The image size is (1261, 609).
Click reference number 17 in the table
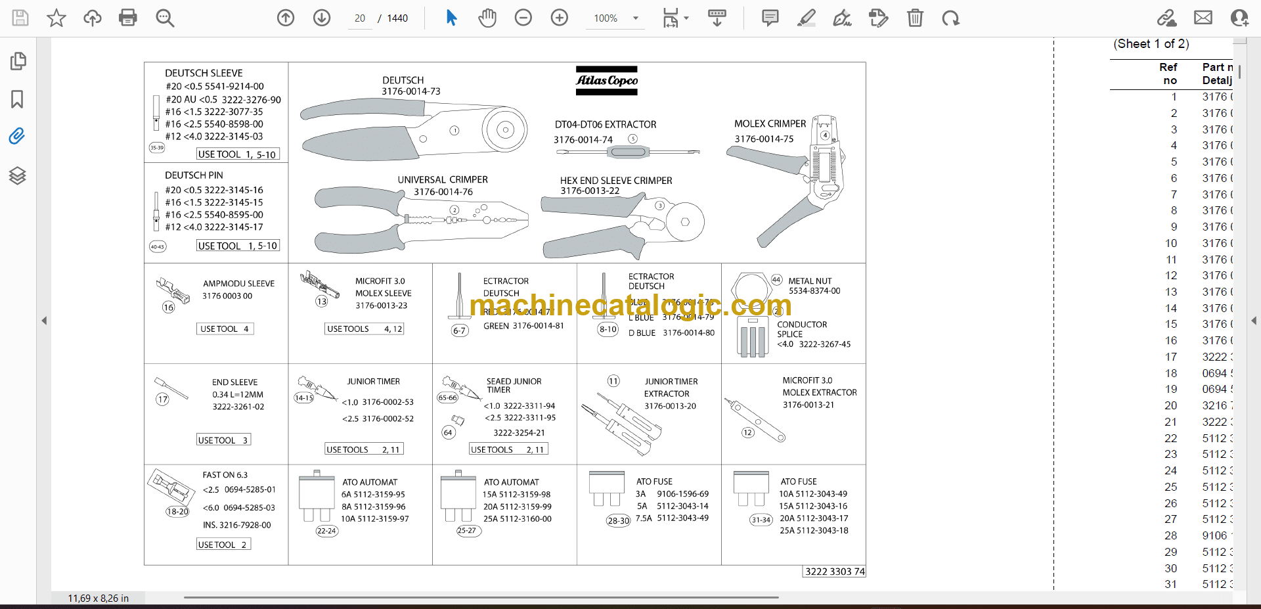[x=1171, y=357]
